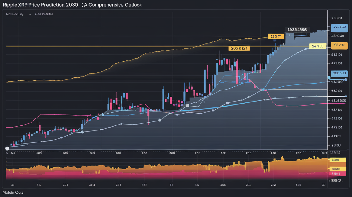The image size is (352, 197).
Task: Click the Moleirr Clets caption text
Action: click(13, 193)
